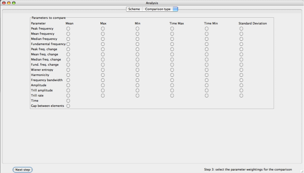Select Max for Frequency bandwidth
Viewport: 304px width, 173px height.
pos(103,80)
